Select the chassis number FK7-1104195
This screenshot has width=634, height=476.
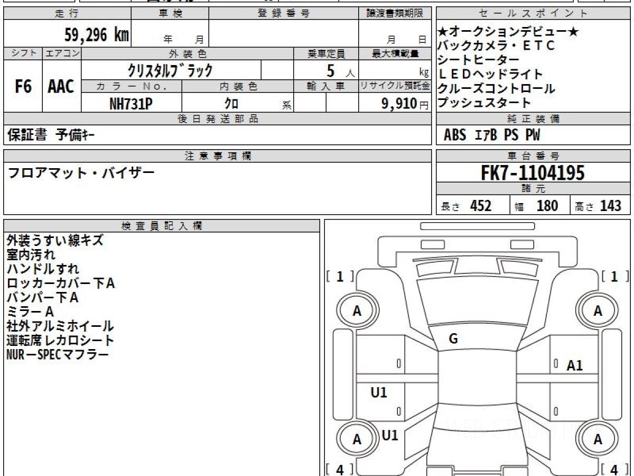coord(533,173)
